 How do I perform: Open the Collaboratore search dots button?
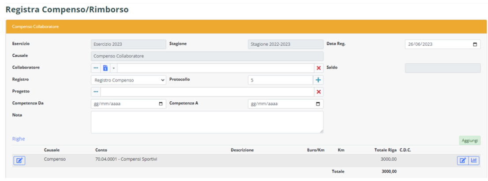96,68
